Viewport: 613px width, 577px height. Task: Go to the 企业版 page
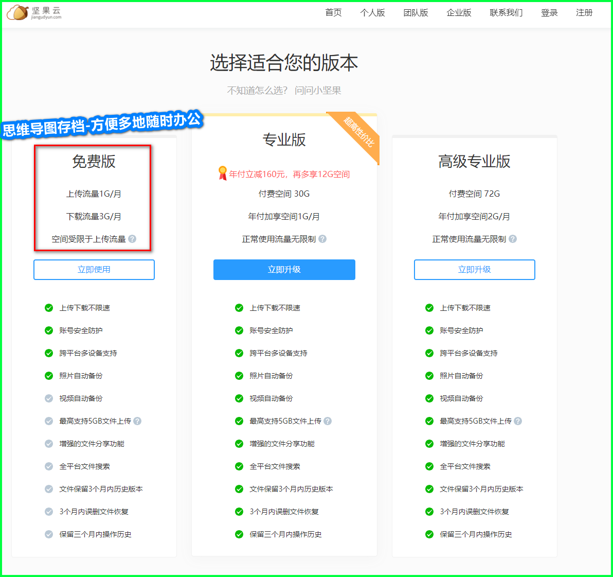[x=459, y=13]
